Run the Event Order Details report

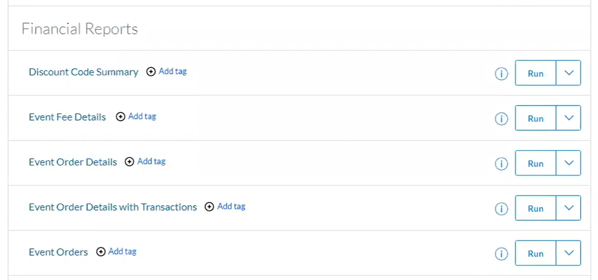tap(535, 163)
